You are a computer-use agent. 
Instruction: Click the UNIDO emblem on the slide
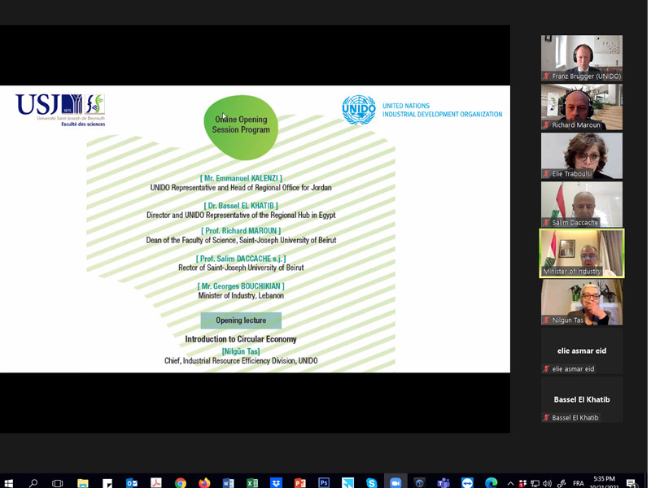pyautogui.click(x=359, y=110)
